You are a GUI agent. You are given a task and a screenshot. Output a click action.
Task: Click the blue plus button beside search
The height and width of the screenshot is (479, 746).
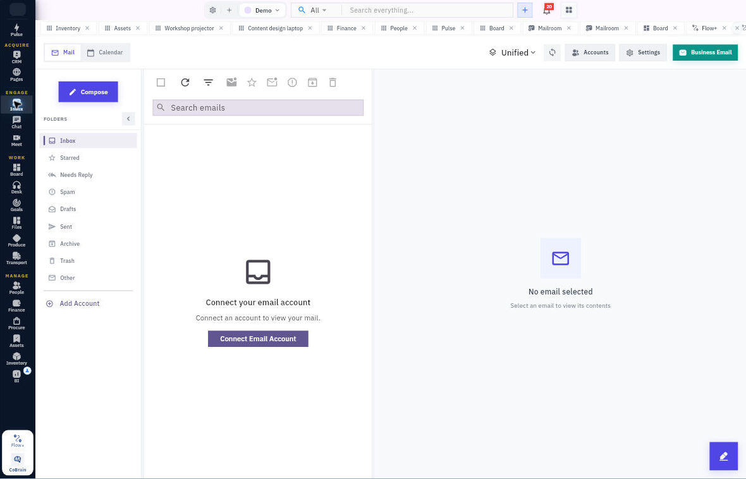(x=525, y=10)
